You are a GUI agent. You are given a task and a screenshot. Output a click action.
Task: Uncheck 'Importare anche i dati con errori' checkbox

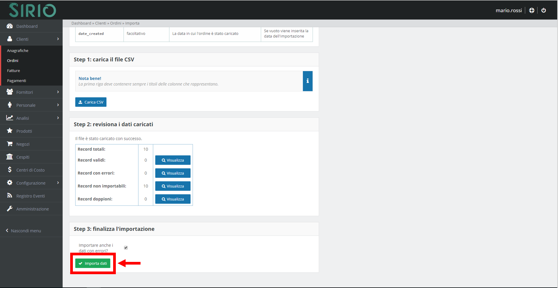pos(126,248)
